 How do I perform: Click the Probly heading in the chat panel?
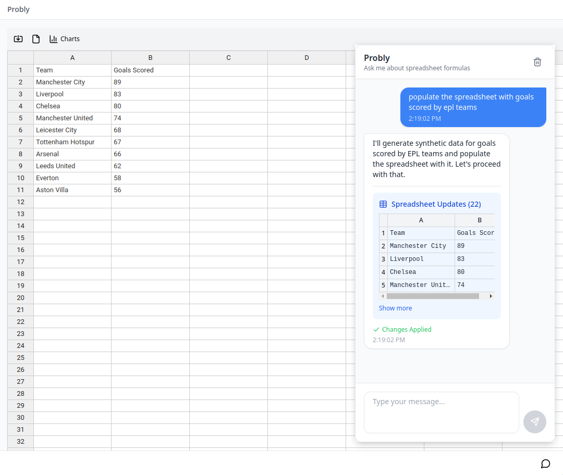(377, 58)
